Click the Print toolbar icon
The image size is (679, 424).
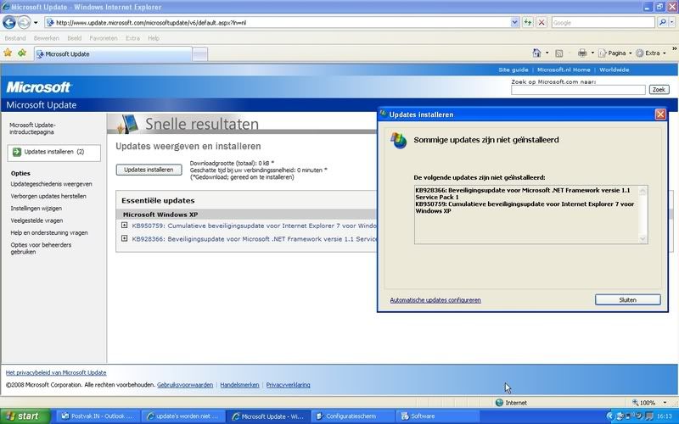point(582,53)
